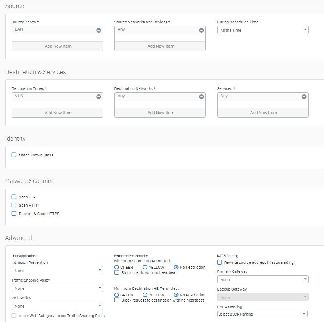Open During Scheduled Time dropdown

(x=262, y=30)
